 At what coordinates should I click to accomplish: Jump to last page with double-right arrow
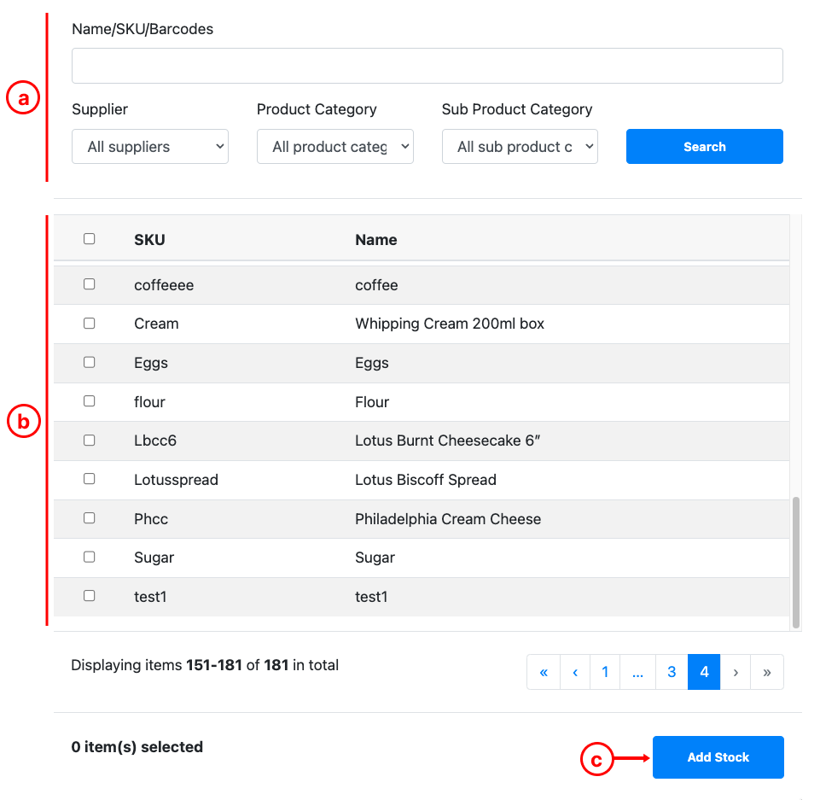coord(766,672)
